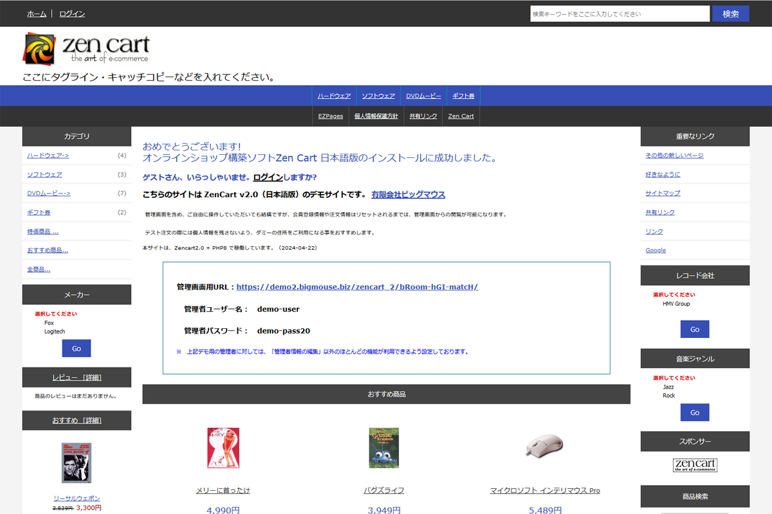Viewport: 772px width, 514px height.
Task: Open サイトマップ link
Action: (x=663, y=193)
